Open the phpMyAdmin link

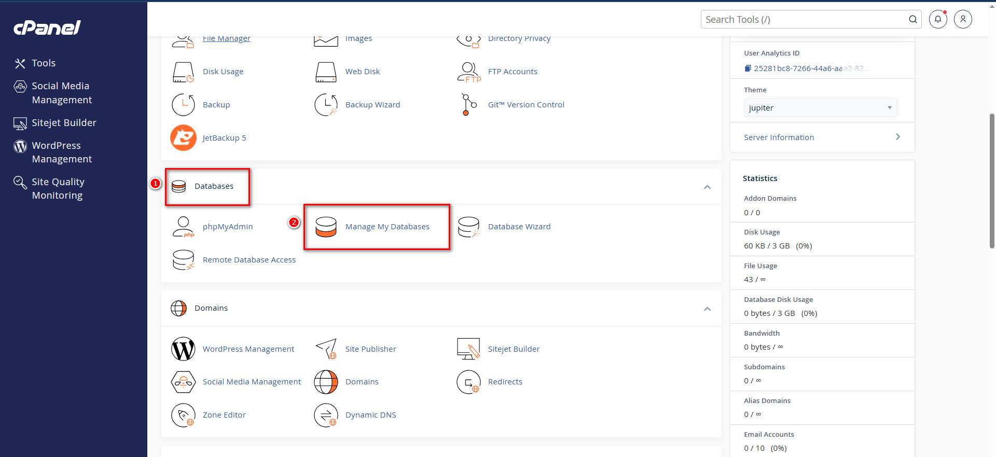(x=228, y=227)
